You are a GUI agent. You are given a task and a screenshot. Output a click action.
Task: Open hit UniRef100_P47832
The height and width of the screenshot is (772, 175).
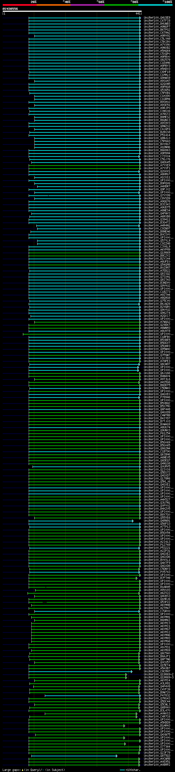point(157,695)
